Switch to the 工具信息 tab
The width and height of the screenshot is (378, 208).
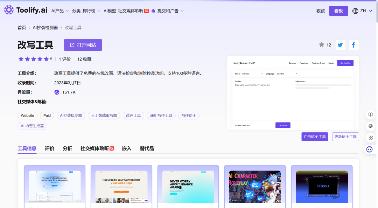point(27,148)
